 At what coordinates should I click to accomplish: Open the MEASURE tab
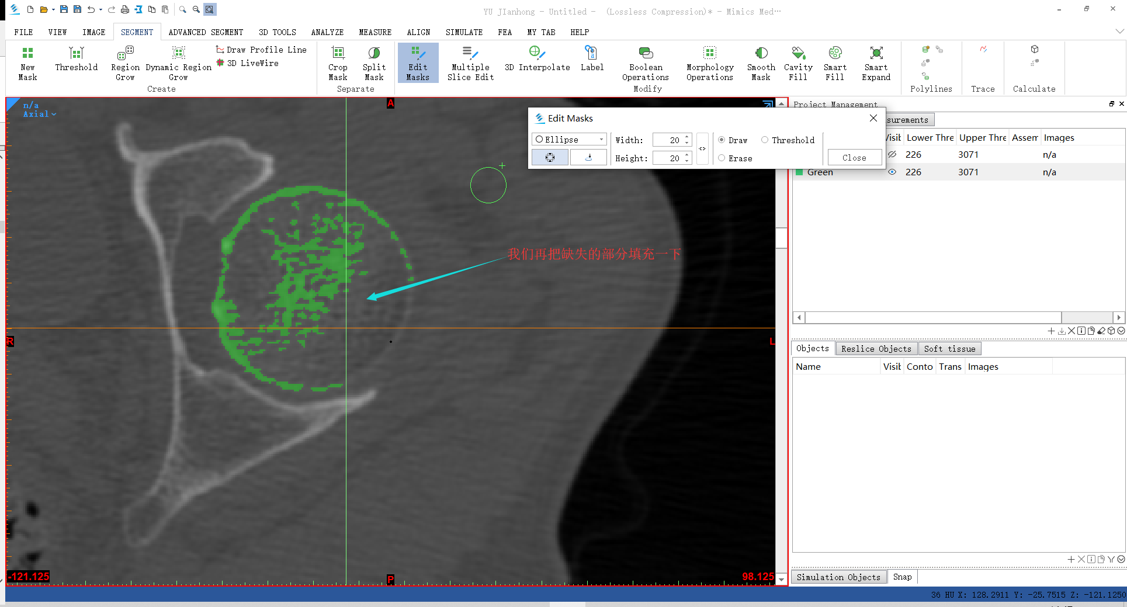click(375, 32)
